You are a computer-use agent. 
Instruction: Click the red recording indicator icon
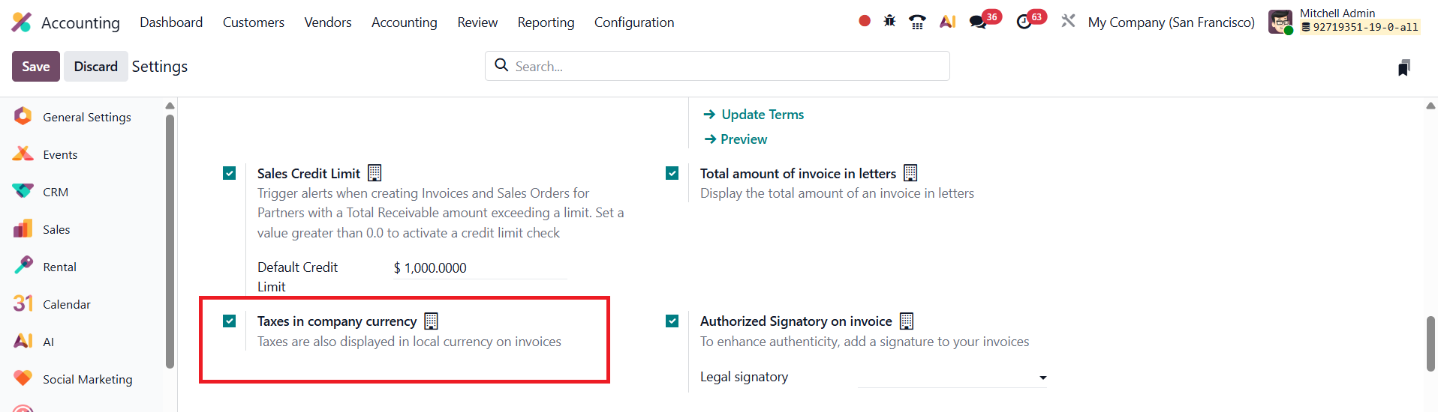pyautogui.click(x=865, y=21)
